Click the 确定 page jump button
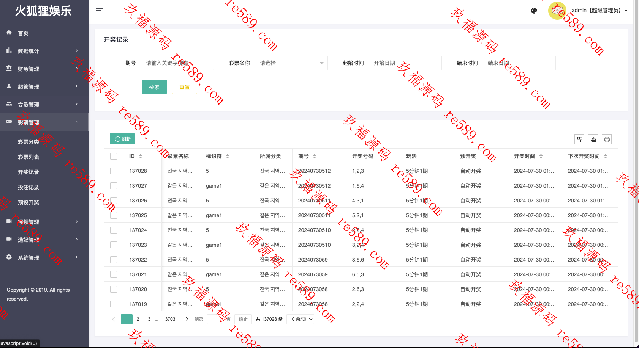Screen dimensions: 639x348 [x=243, y=320]
